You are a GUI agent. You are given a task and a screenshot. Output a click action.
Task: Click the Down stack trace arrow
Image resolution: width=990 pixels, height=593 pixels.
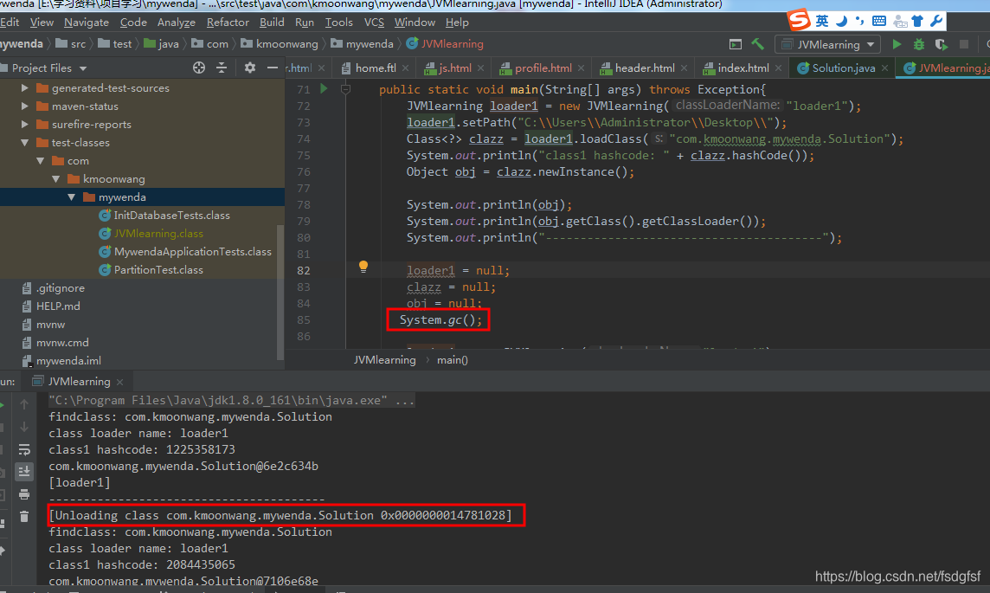24,427
